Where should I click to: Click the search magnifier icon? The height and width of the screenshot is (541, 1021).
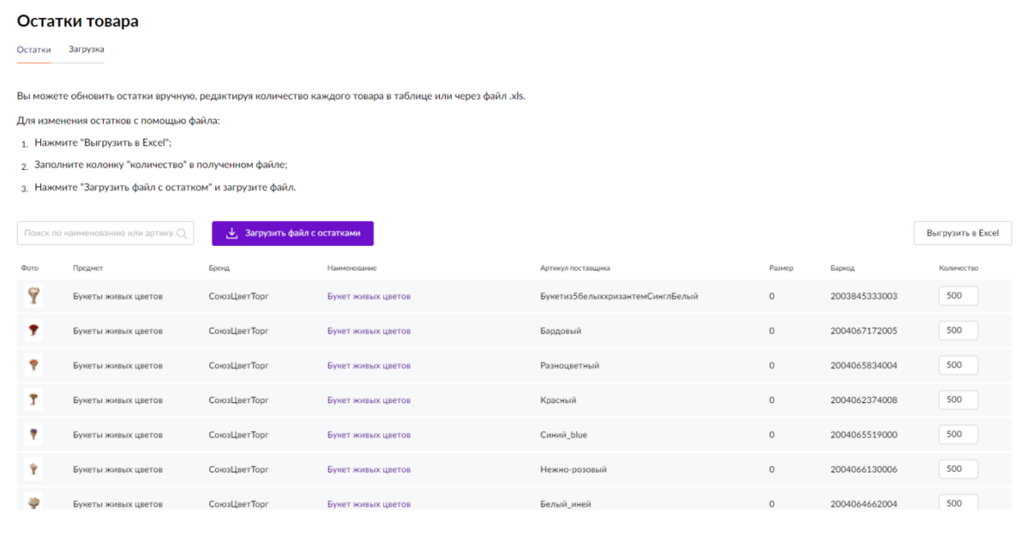[x=182, y=233]
